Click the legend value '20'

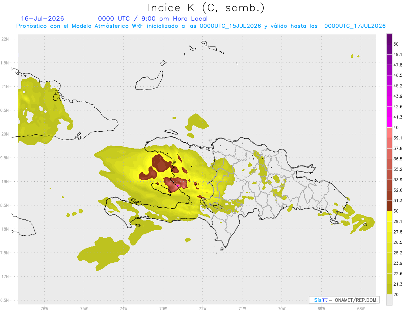point(396,294)
